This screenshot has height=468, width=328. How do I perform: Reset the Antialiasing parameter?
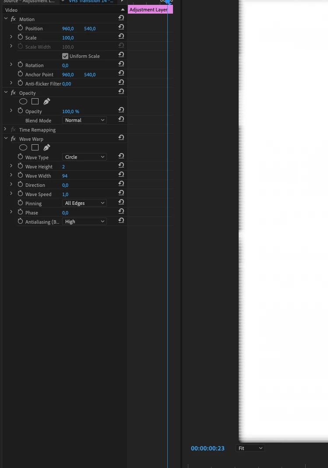pyautogui.click(x=121, y=221)
